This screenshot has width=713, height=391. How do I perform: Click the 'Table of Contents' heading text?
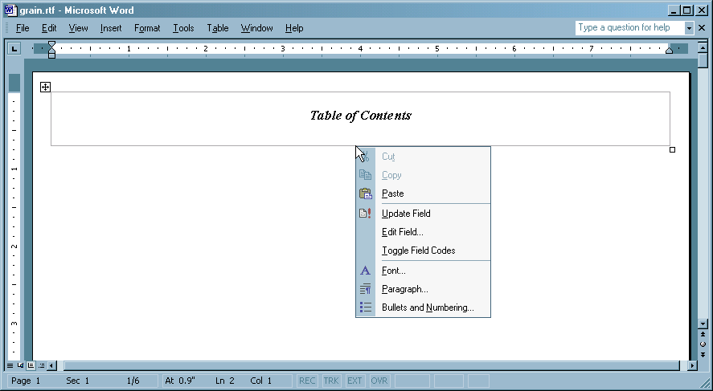(x=361, y=116)
